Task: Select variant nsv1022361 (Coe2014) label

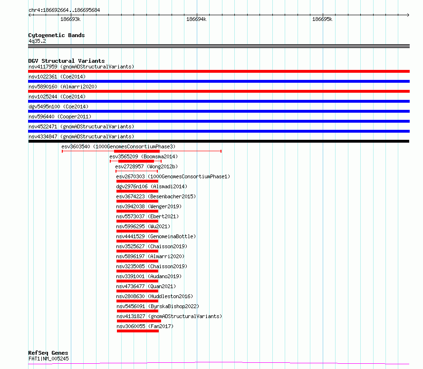Action: 57,77
